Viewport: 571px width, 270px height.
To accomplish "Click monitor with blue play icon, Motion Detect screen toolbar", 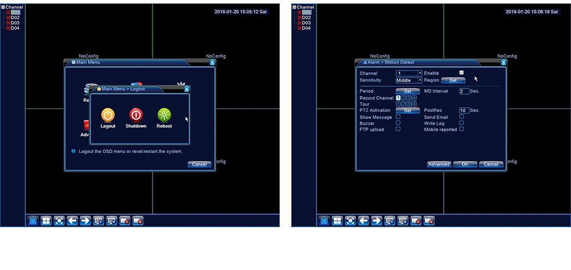I will click(x=390, y=220).
